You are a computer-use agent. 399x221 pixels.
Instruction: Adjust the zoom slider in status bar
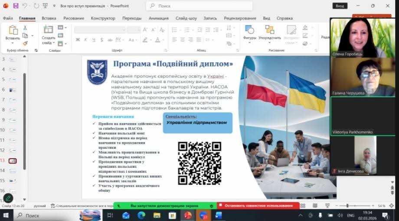347,206
